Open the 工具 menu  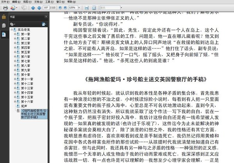[x=50, y=2]
